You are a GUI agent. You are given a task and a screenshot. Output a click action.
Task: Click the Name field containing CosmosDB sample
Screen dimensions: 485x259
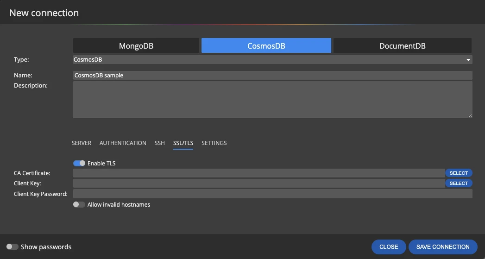tap(272, 75)
